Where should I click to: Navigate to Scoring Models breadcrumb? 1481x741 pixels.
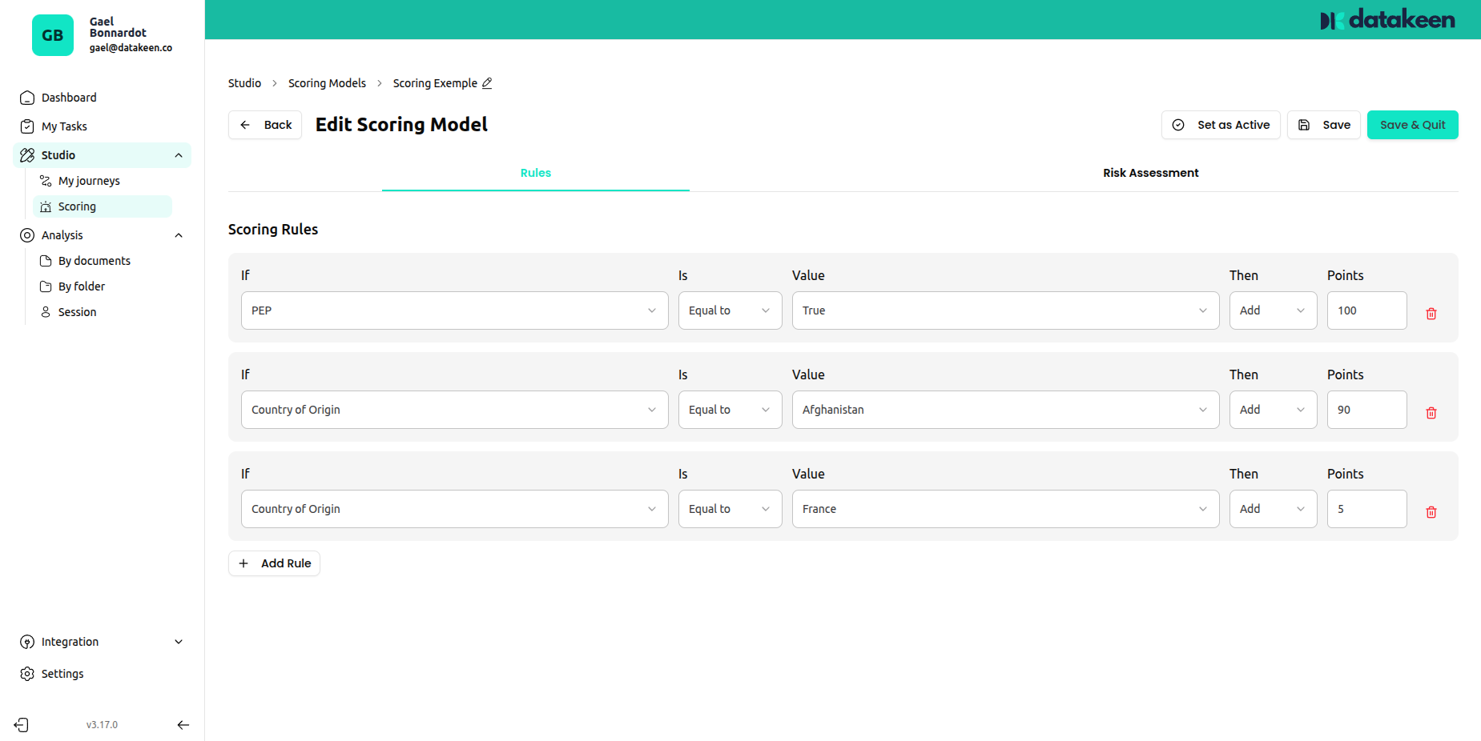[327, 82]
